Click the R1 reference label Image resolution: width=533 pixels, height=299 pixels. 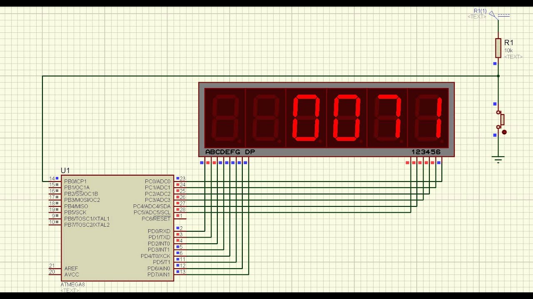click(509, 43)
